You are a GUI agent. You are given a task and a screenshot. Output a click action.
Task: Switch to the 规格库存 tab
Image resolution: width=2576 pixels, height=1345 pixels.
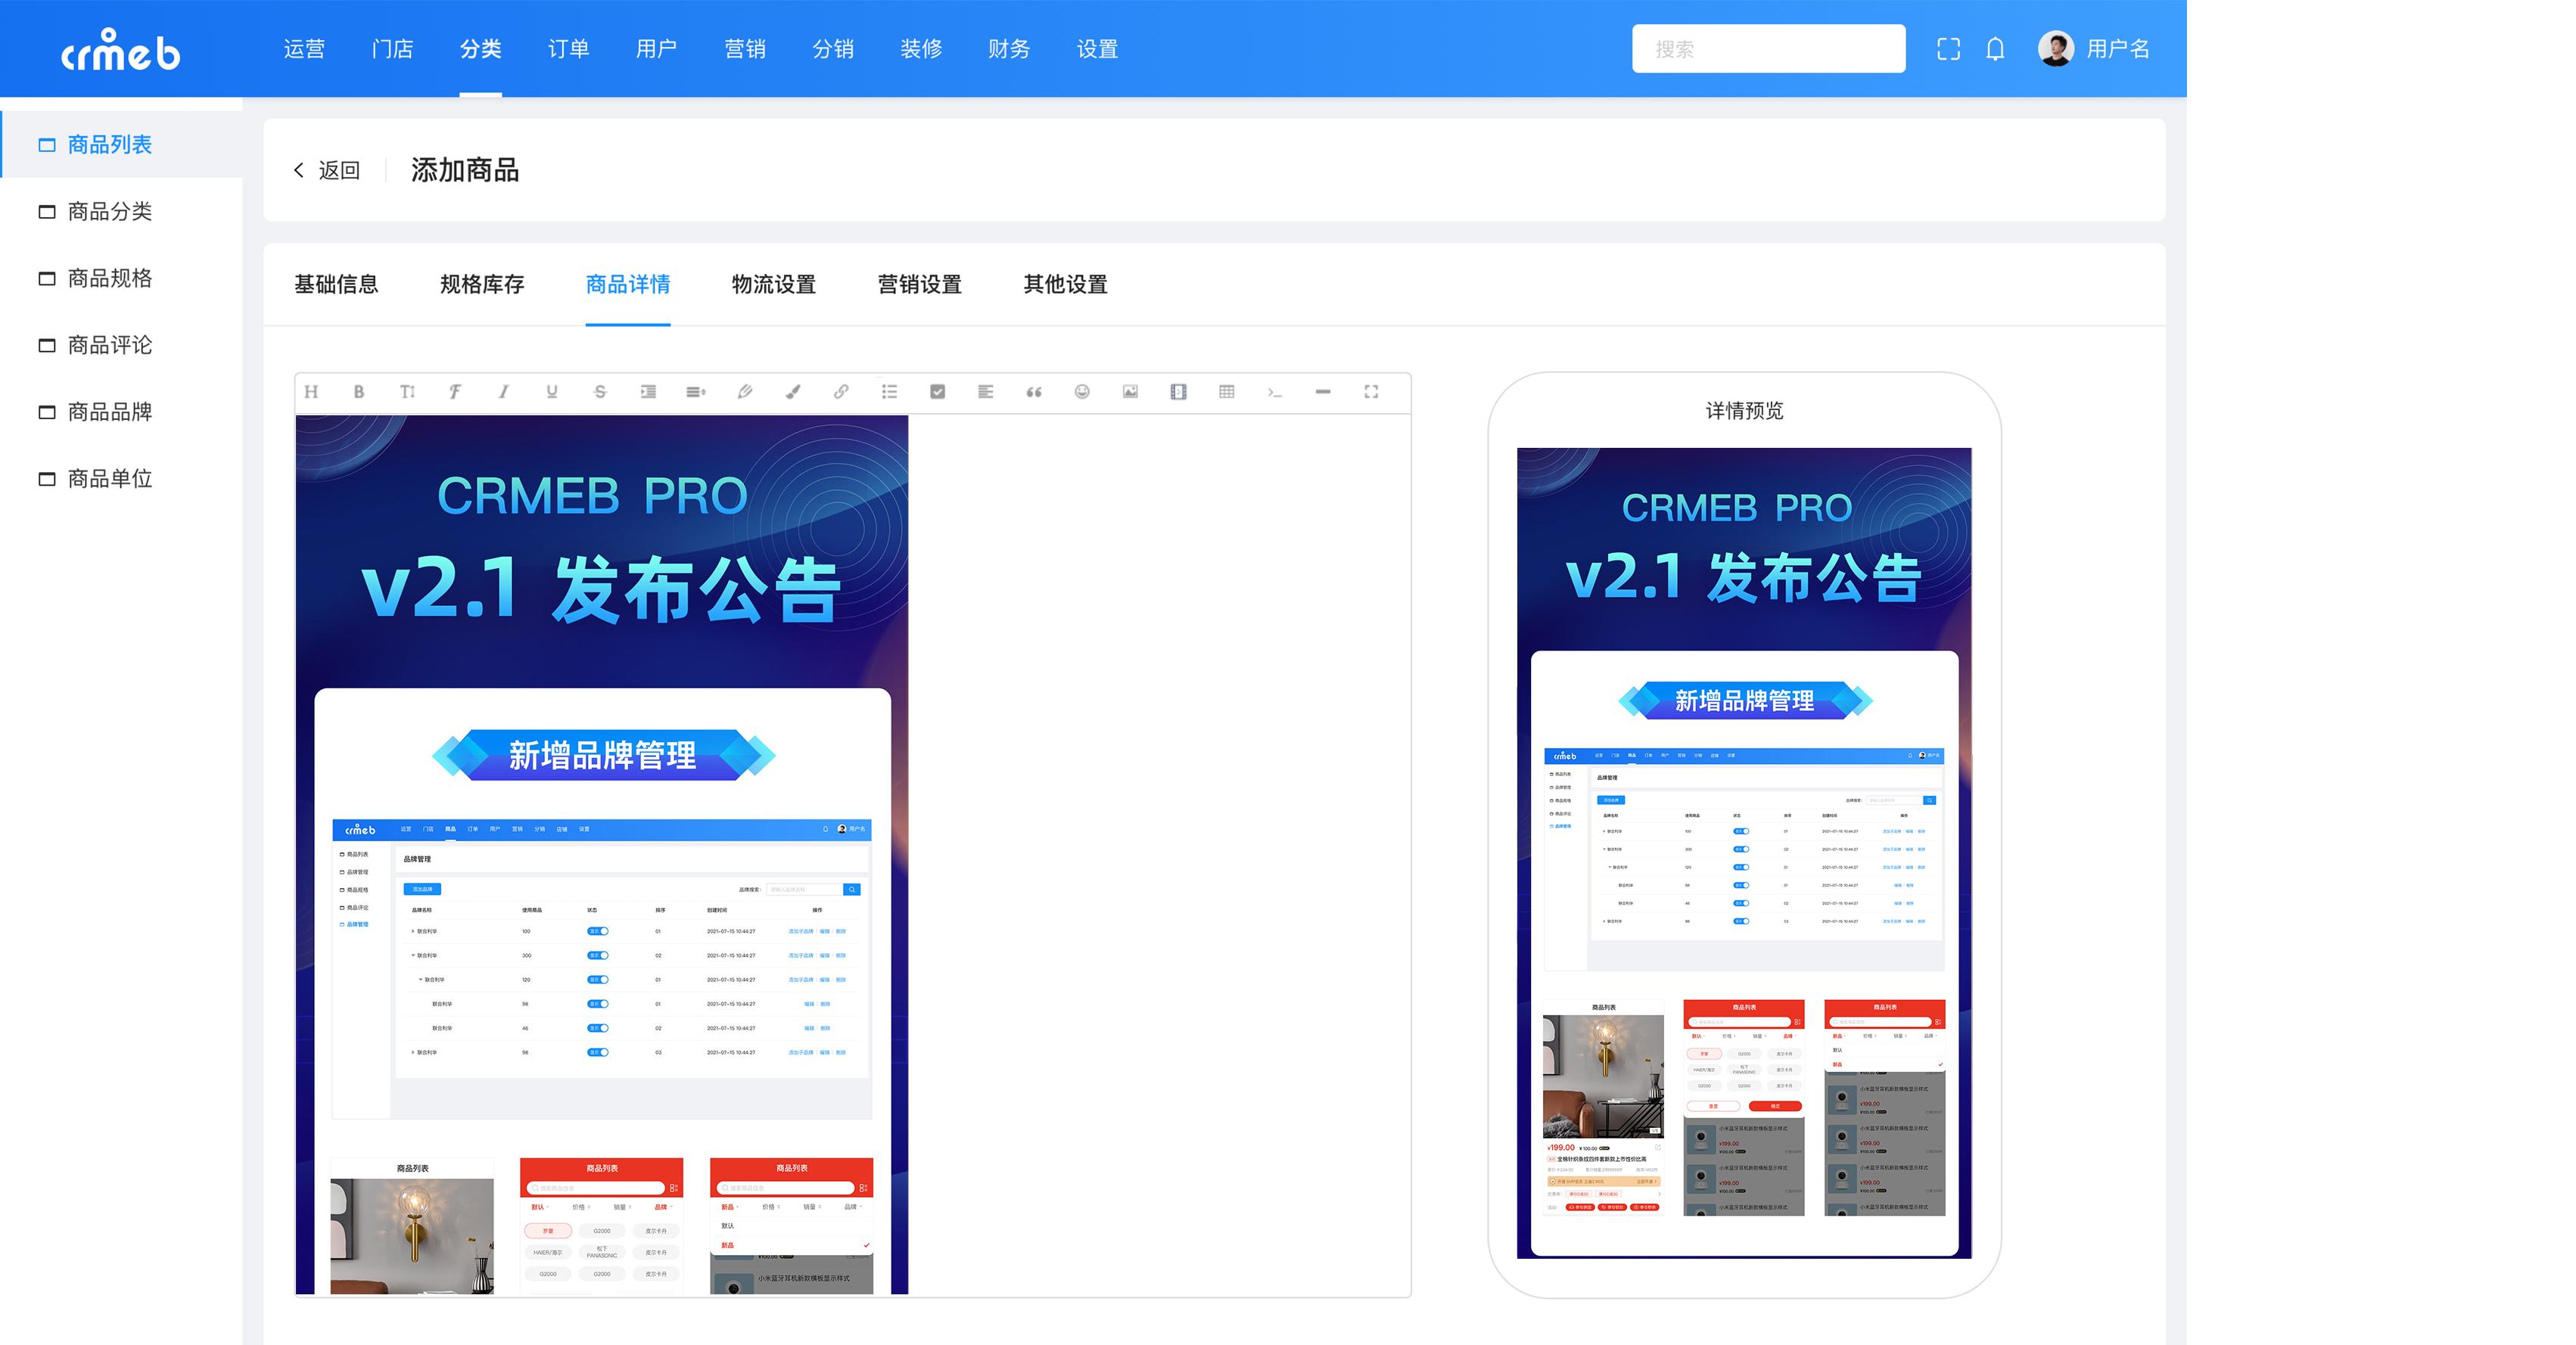(482, 284)
